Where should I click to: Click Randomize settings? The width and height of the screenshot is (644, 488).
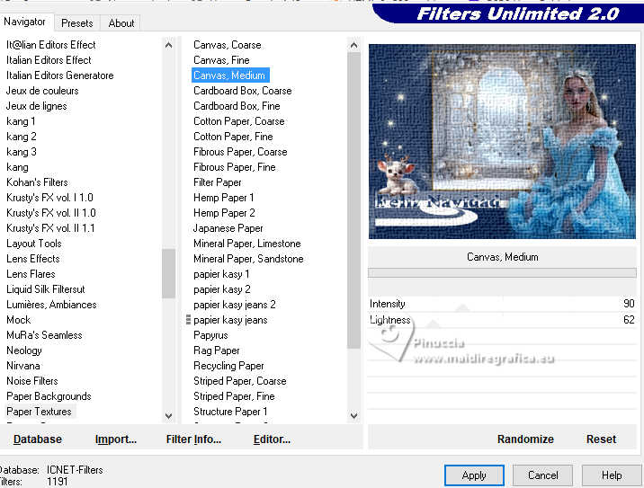point(525,439)
